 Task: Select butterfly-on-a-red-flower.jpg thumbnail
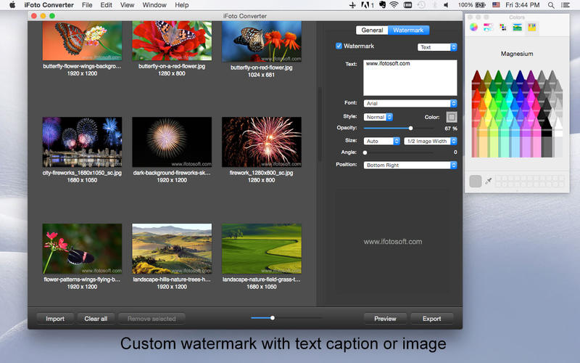172,41
